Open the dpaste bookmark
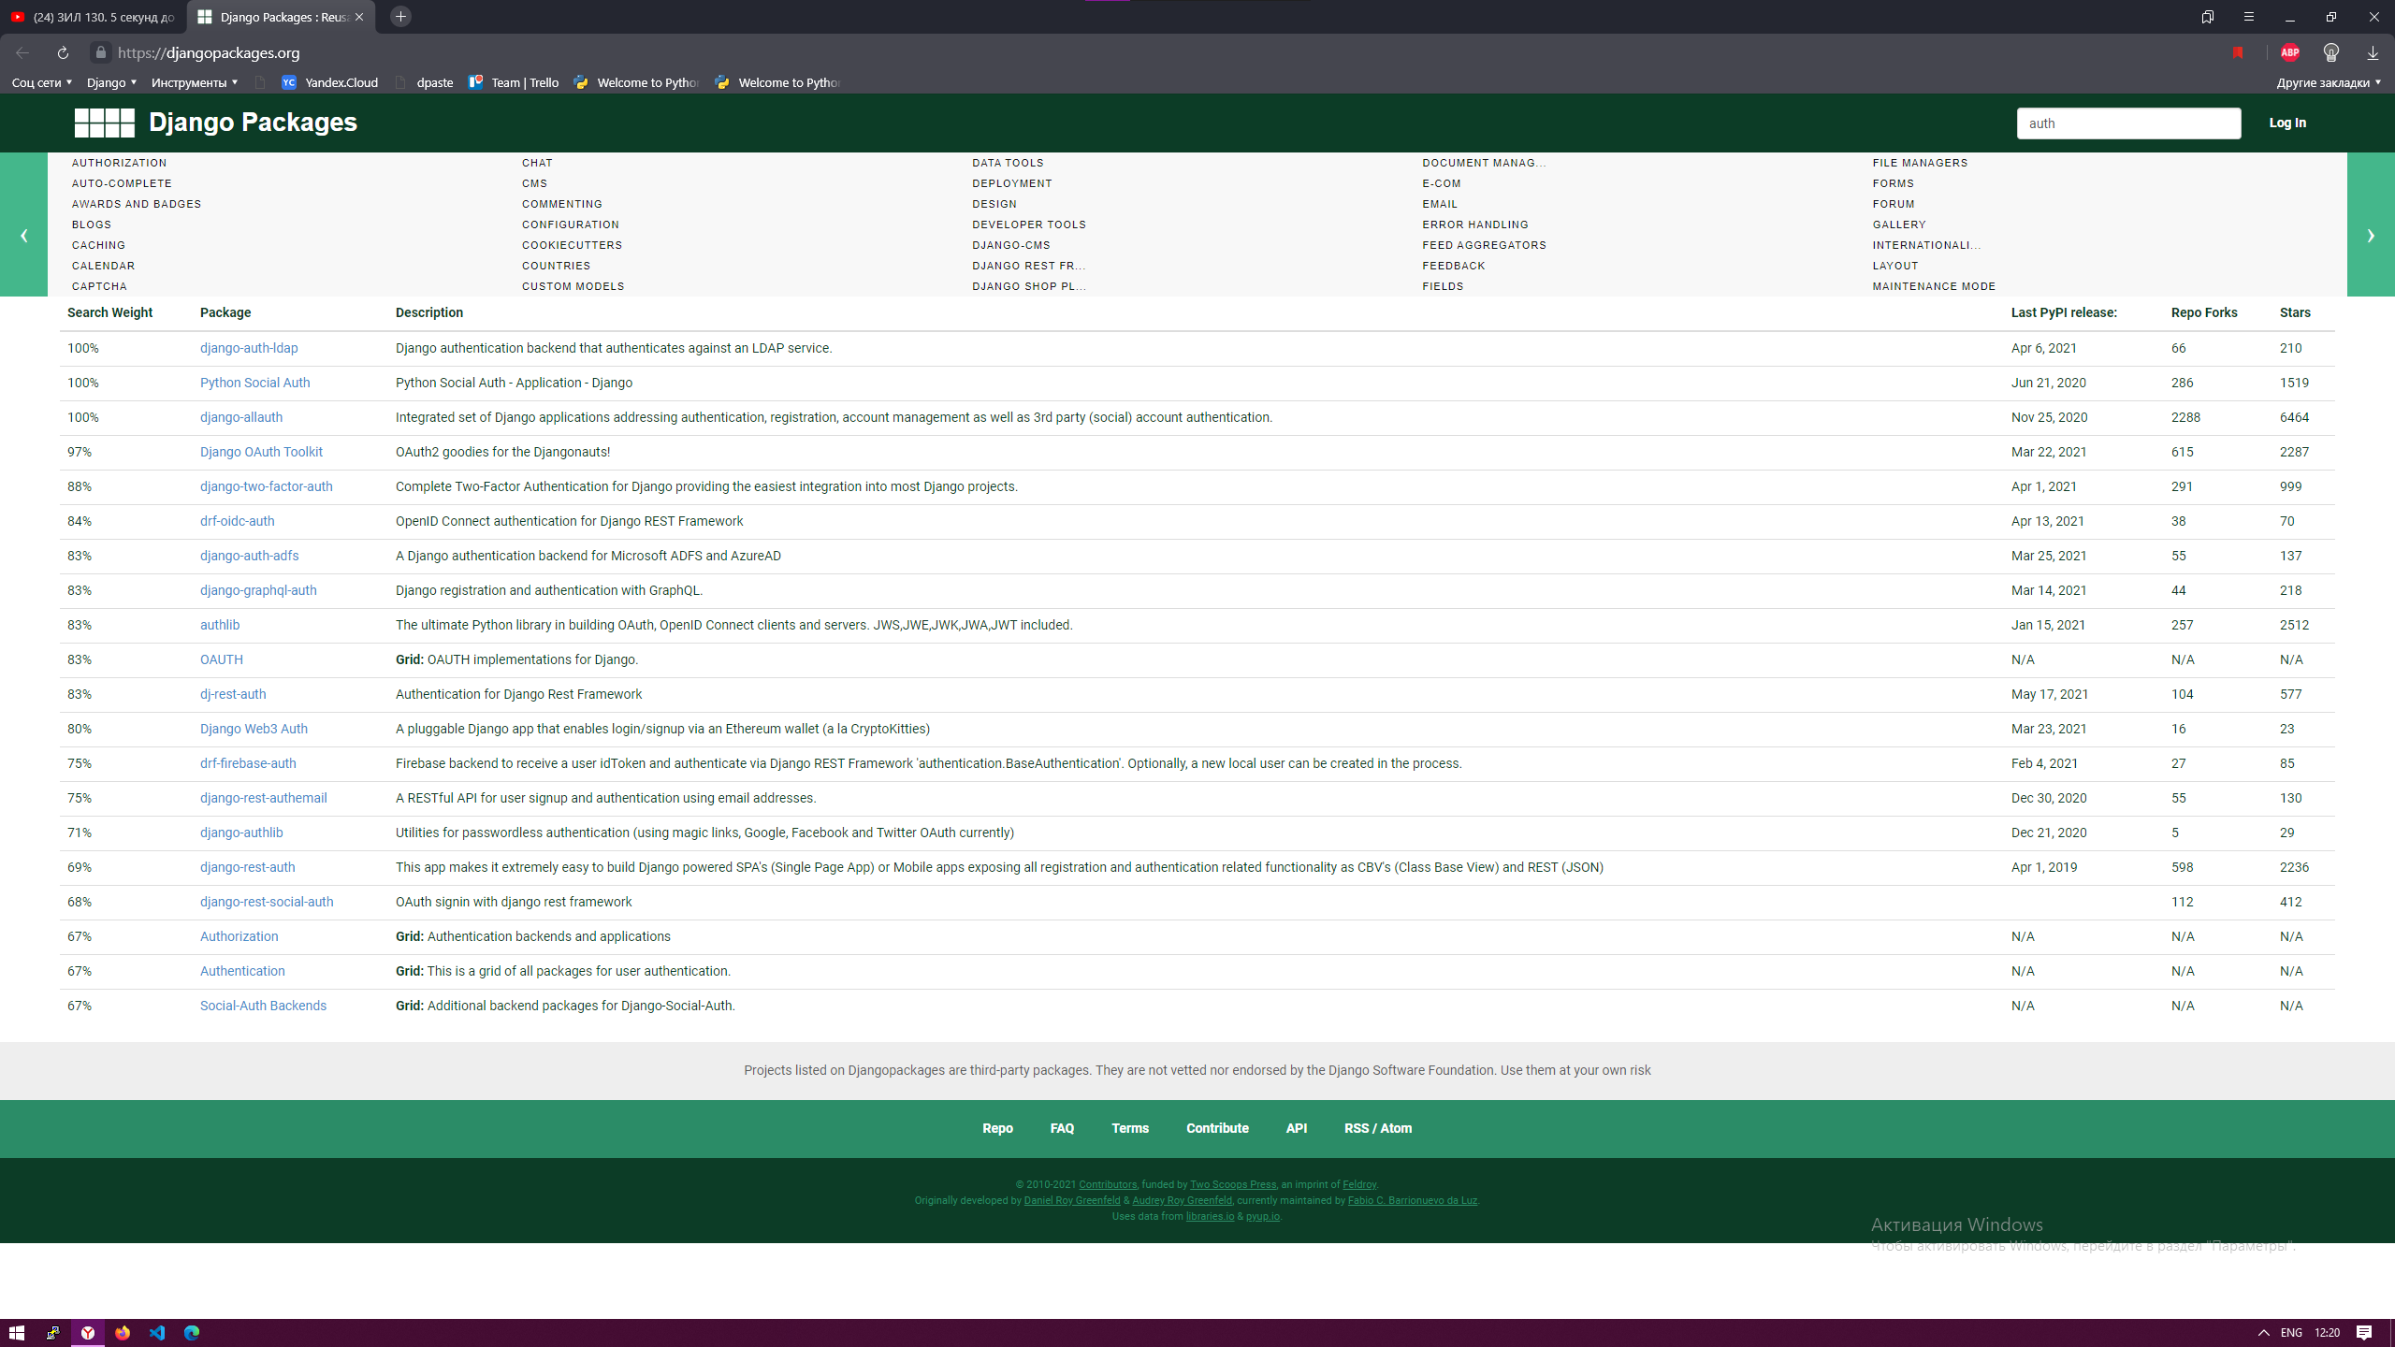This screenshot has height=1347, width=2395. coord(425,82)
